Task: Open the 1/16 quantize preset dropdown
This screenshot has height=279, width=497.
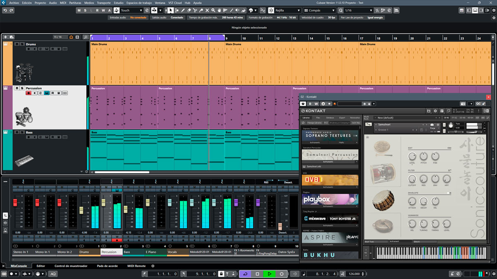Action: [359, 10]
